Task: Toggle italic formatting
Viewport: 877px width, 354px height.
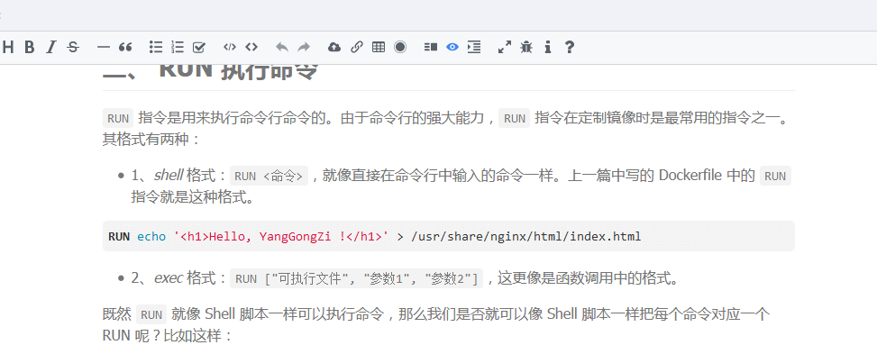Action: [x=50, y=48]
